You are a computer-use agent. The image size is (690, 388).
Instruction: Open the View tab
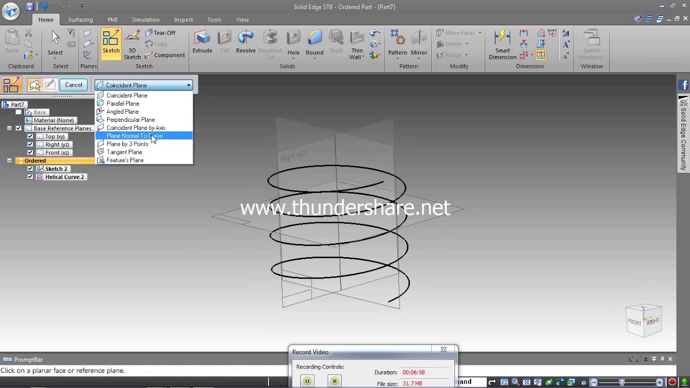(x=242, y=20)
